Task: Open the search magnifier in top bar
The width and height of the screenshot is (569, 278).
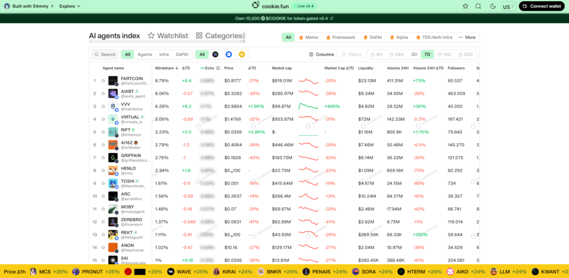Action: tap(478, 6)
